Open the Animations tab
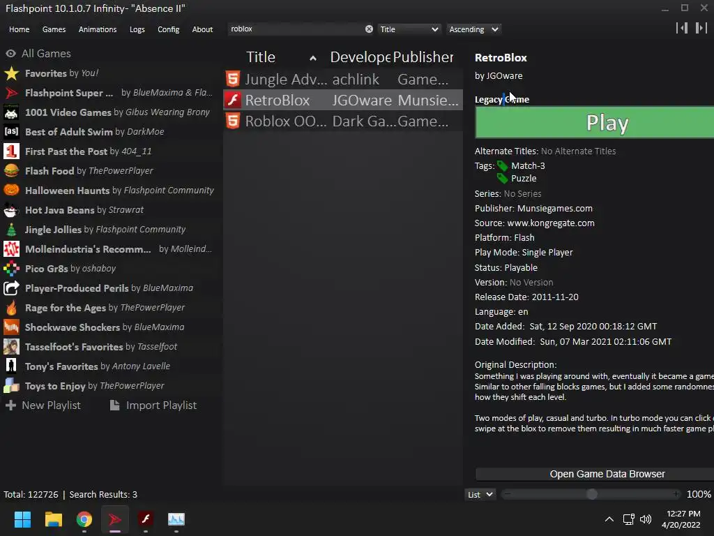The image size is (714, 536). [98, 29]
